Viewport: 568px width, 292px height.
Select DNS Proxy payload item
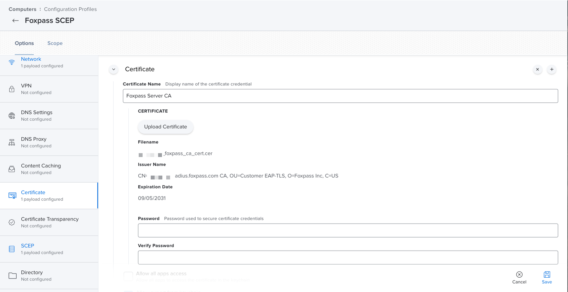click(x=49, y=142)
